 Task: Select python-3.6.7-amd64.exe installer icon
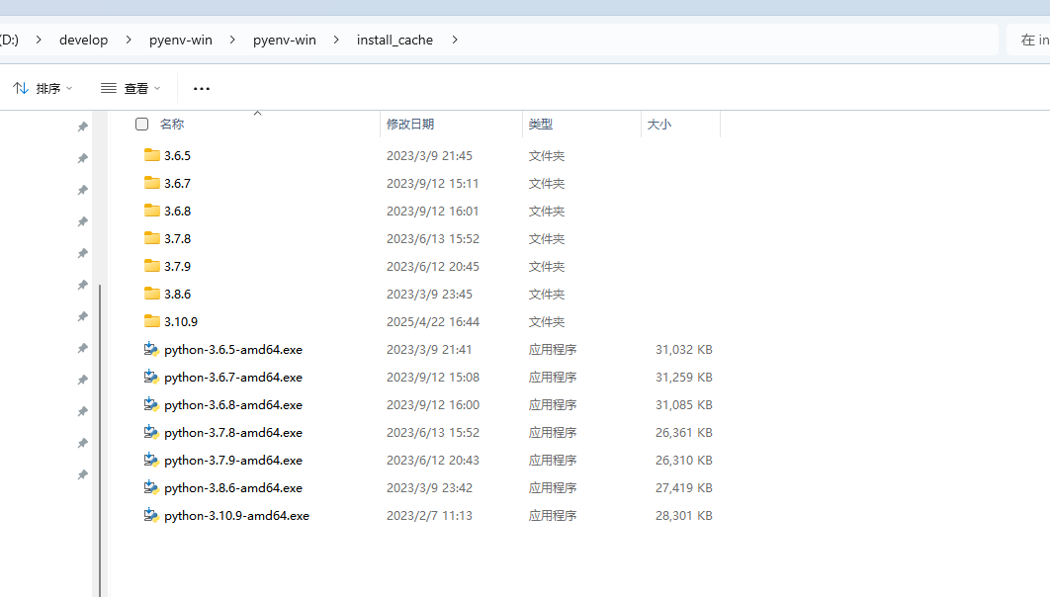151,377
